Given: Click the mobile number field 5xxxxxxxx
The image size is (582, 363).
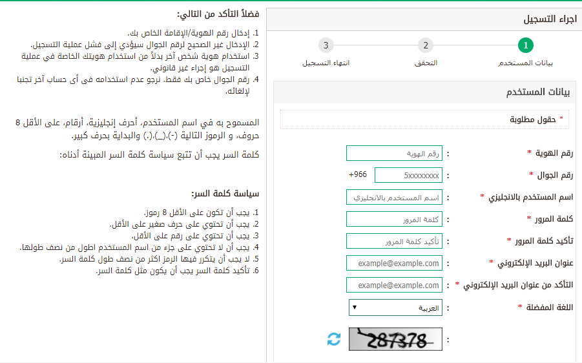Looking at the screenshot, I should tap(409, 175).
